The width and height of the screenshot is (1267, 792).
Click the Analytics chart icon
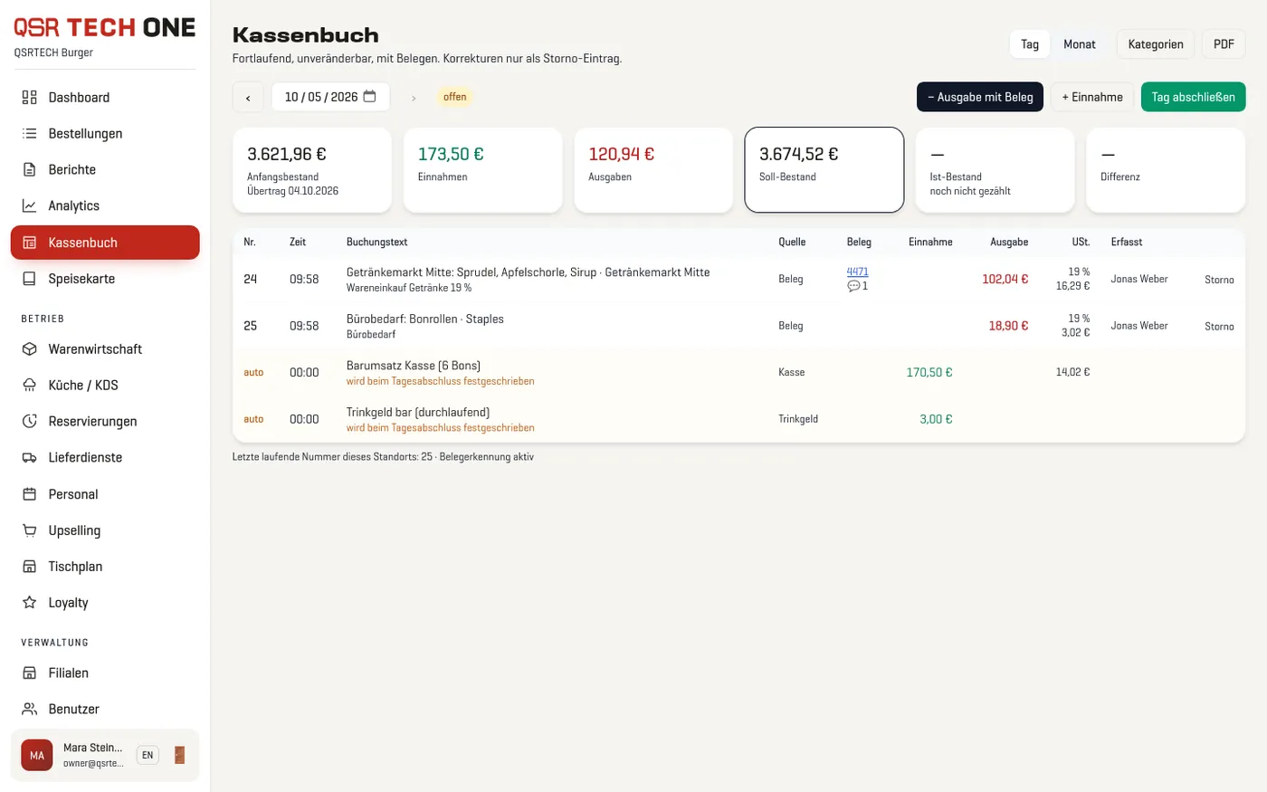tap(30, 206)
